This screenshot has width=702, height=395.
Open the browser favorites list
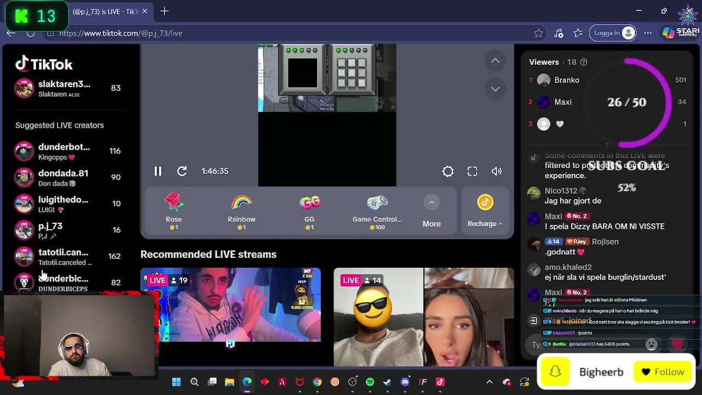pos(578,33)
